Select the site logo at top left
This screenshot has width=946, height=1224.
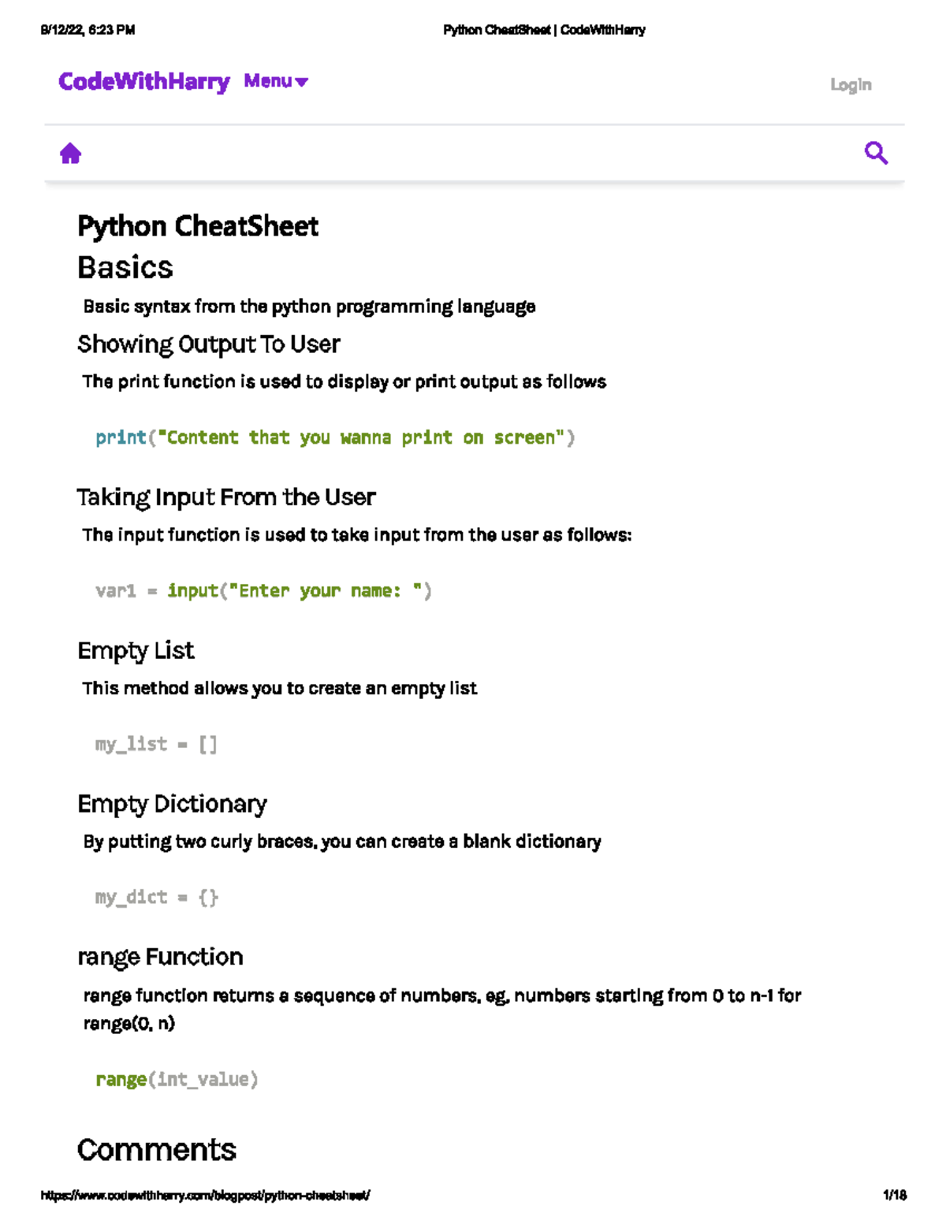(142, 81)
